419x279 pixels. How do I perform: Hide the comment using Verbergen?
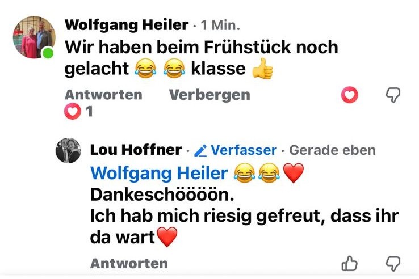pos(209,95)
